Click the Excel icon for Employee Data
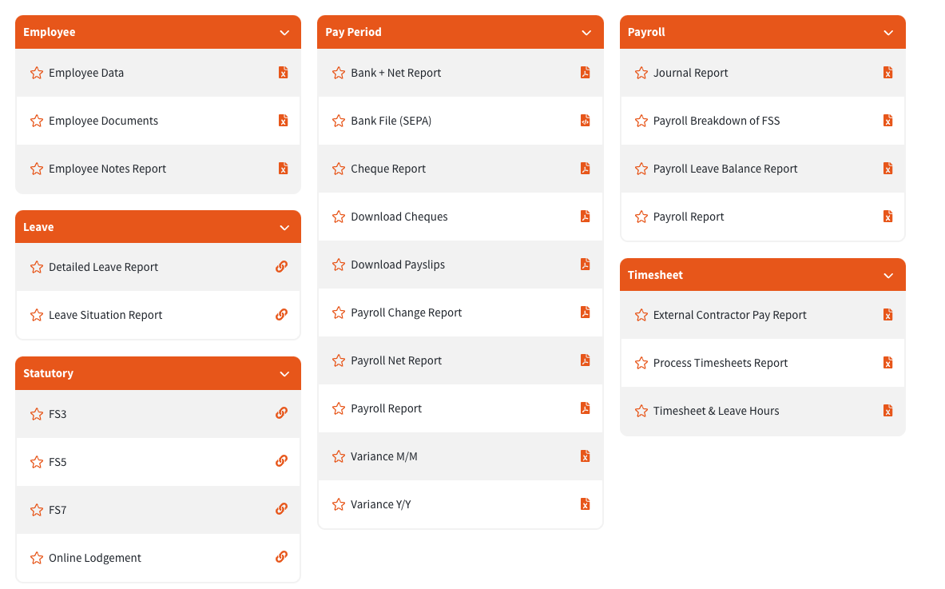The image size is (945, 589). [x=284, y=73]
